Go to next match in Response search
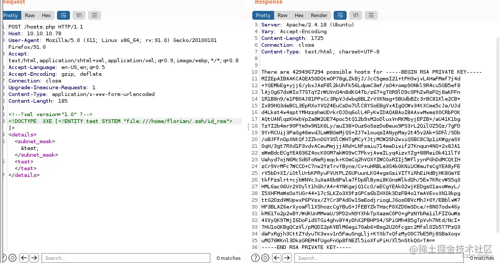The width and height of the screenshot is (501, 263). tap(287, 258)
